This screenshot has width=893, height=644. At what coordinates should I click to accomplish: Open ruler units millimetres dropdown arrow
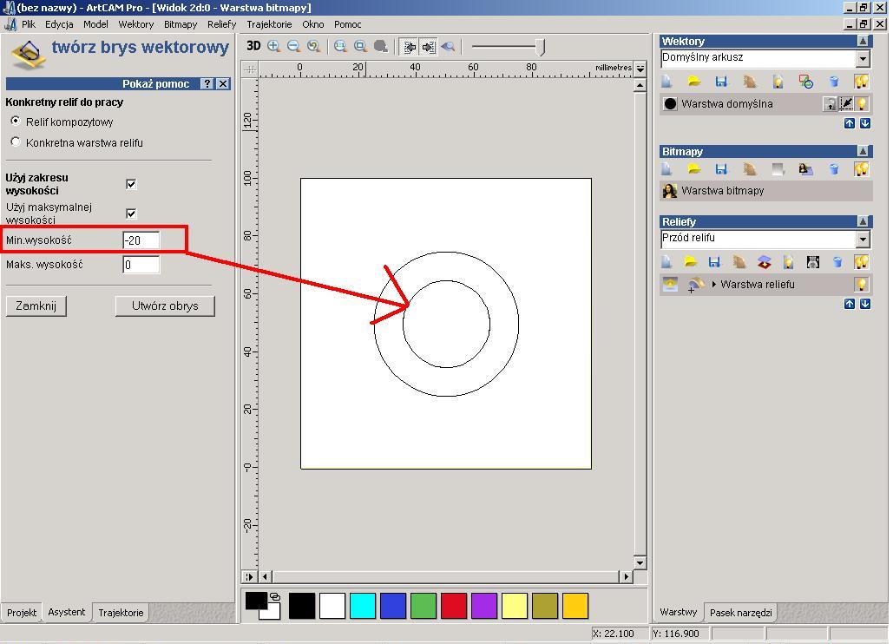tap(640, 69)
